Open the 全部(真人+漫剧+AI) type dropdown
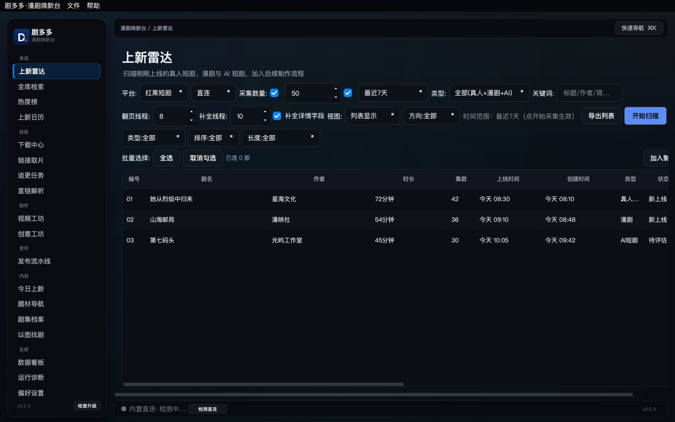Viewport: 675px width, 422px height. pyautogui.click(x=489, y=93)
